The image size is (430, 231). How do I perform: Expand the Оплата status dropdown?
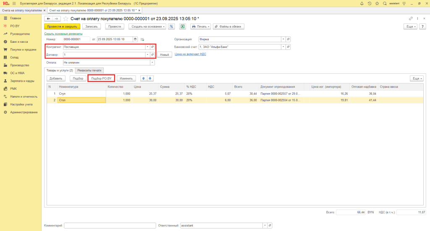tap(152, 62)
